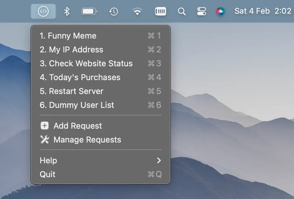The image size is (294, 199).
Task: Open the keyboard input menu bar icon
Action: [160, 11]
